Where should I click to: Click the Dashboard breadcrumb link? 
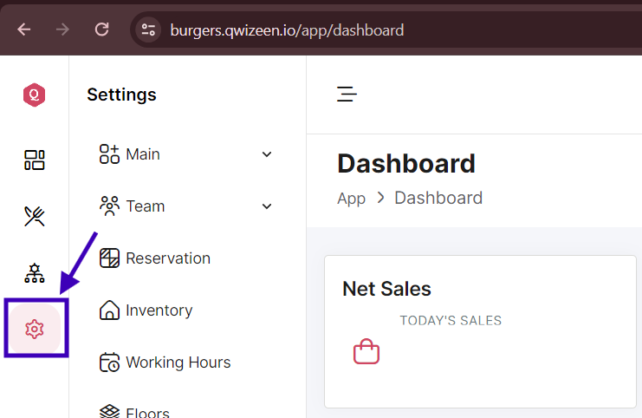tap(438, 198)
